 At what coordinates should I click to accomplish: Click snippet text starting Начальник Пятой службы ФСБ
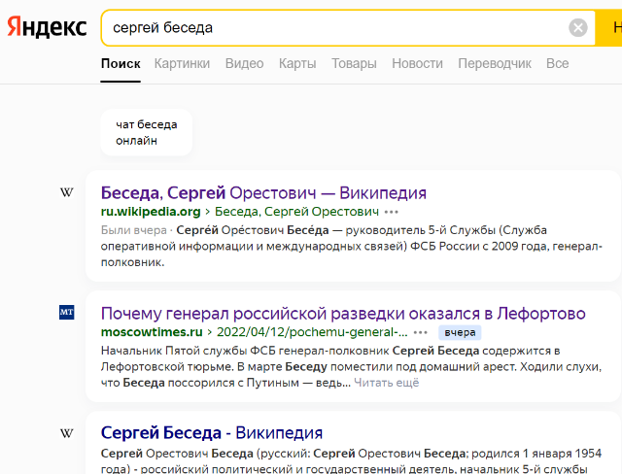pyautogui.click(x=352, y=366)
